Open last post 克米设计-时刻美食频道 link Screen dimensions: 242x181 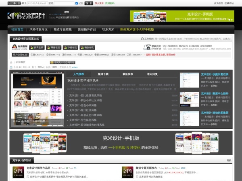coord(151,177)
